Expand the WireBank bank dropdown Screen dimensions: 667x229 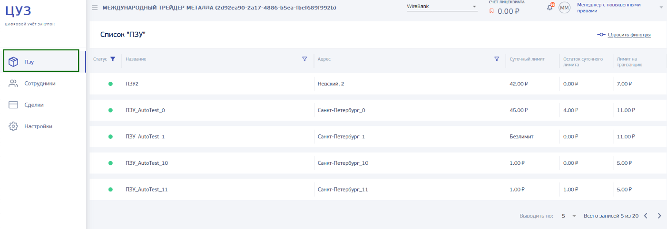pos(474,7)
